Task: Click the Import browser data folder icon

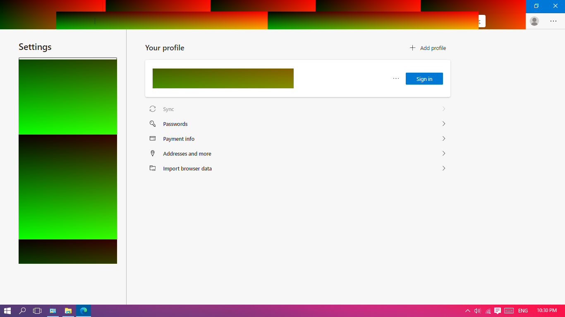Action: 153,168
